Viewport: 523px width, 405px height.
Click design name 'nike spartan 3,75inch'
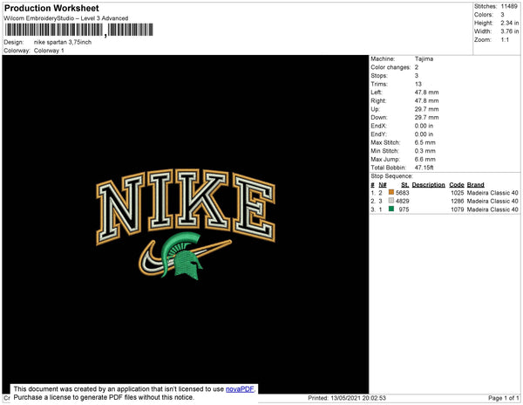pyautogui.click(x=63, y=43)
